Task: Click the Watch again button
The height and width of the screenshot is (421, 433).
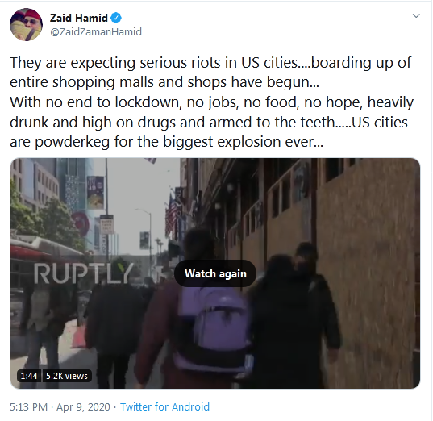Action: click(215, 273)
